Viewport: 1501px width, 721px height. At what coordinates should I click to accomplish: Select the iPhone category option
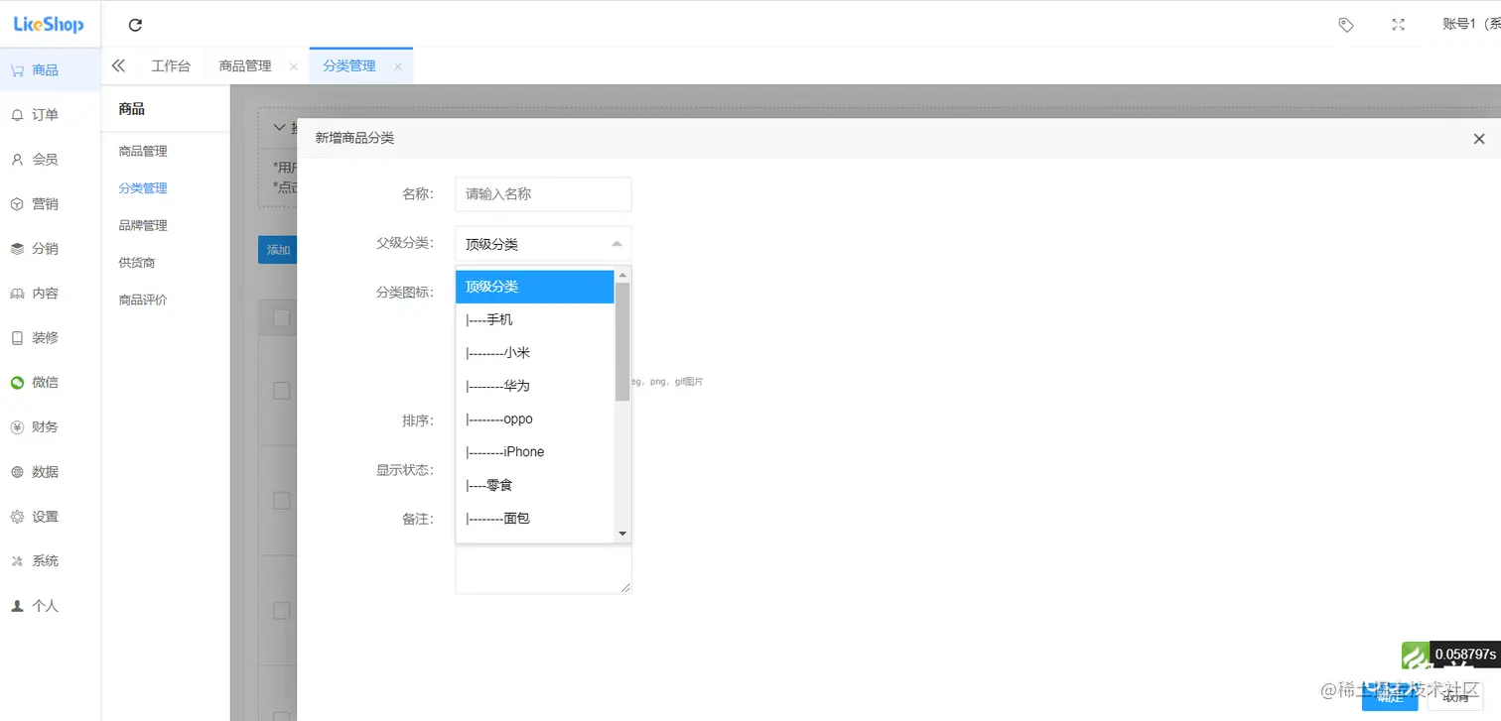pyautogui.click(x=535, y=451)
